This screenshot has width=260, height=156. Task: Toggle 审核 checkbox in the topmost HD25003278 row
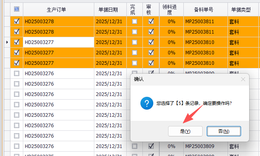(x=151, y=21)
